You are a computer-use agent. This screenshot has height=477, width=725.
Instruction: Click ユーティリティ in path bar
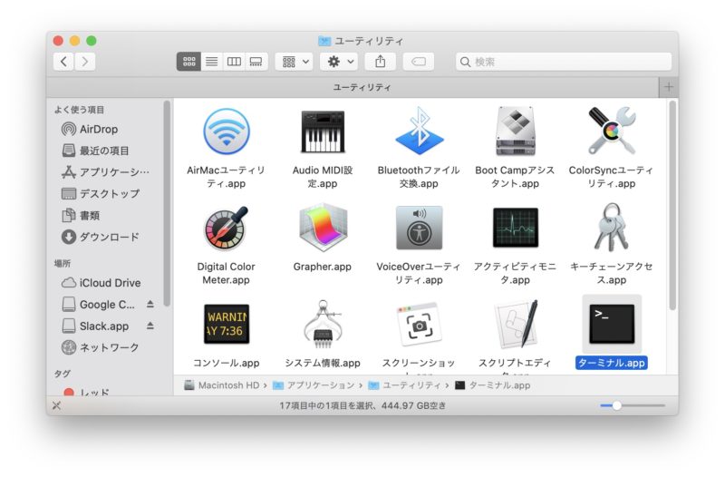pyautogui.click(x=404, y=385)
